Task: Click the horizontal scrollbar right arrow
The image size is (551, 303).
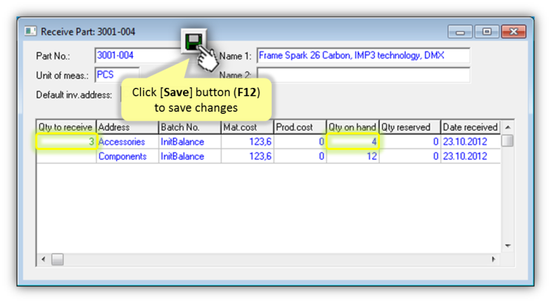Action: coord(494,259)
